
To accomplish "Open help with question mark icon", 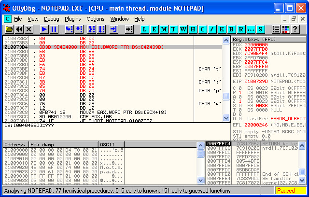I will [295, 29].
